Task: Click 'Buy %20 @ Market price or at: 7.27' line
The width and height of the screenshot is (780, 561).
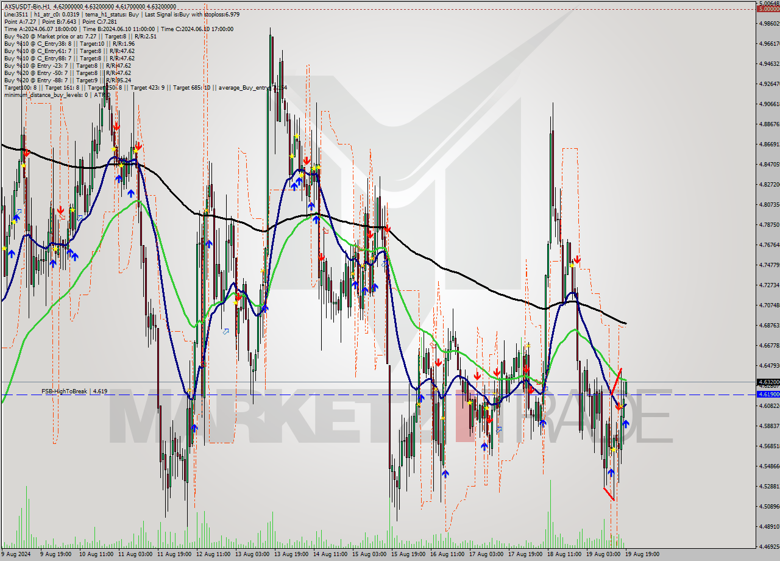Action: click(80, 36)
